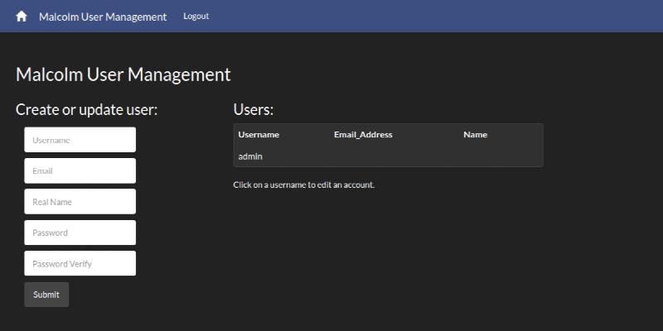Viewport: 663px width, 331px height.
Task: Click the admin row's empty name cell
Action: click(x=497, y=156)
